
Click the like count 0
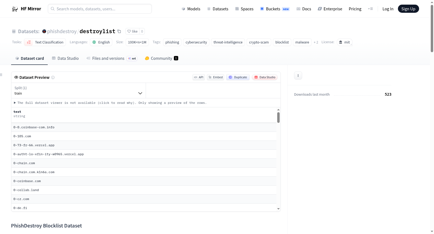pos(142,31)
